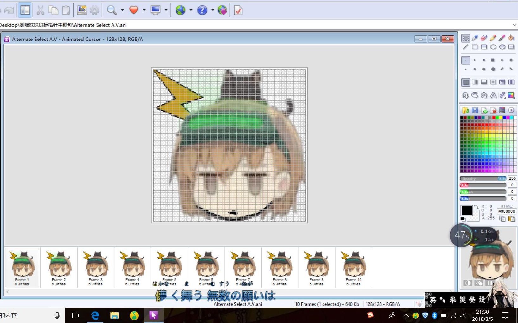This screenshot has width=518, height=323.
Task: Reset colors to default black and white
Action: tap(463, 219)
